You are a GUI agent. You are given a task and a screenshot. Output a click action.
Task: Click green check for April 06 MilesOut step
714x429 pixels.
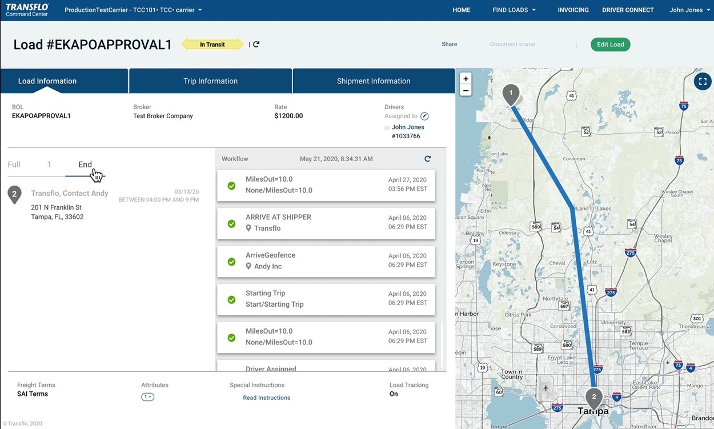click(231, 338)
